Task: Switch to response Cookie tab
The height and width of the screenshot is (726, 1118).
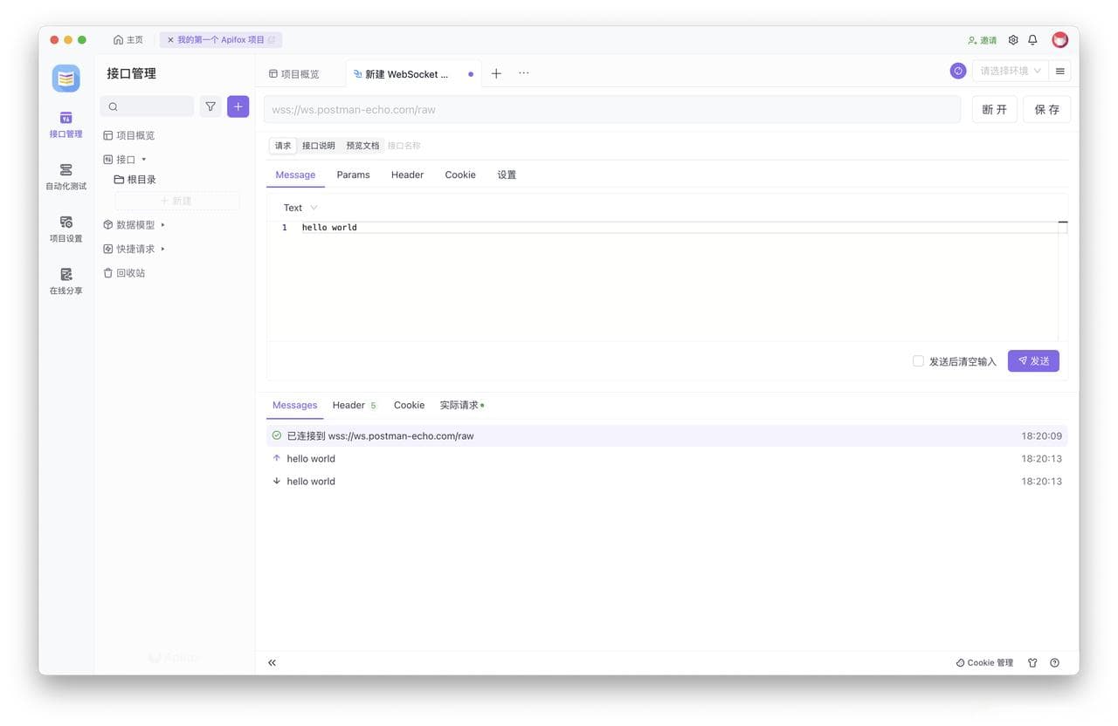Action: point(409,405)
